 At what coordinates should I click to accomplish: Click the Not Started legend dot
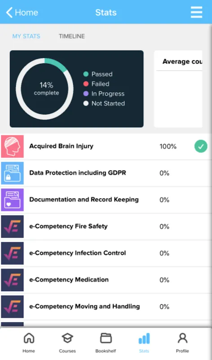click(86, 103)
